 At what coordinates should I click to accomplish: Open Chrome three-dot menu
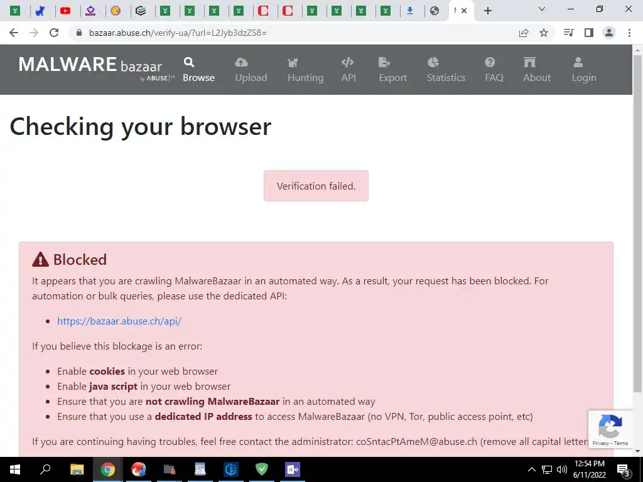[629, 33]
